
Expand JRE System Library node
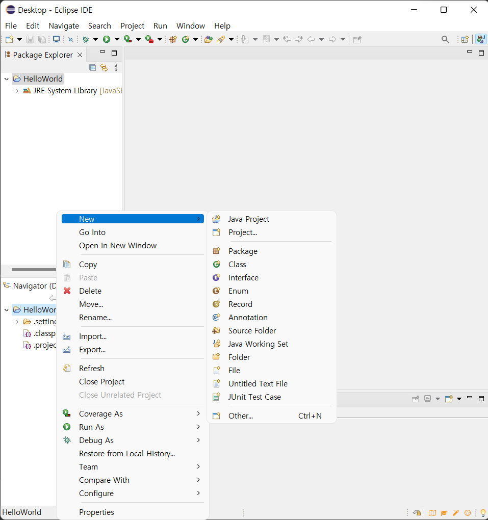pyautogui.click(x=17, y=91)
